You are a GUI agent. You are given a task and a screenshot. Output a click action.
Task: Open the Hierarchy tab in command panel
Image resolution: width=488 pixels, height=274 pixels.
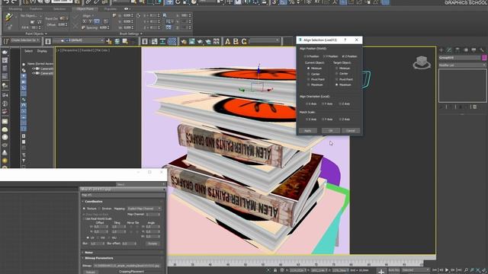tap(457, 50)
